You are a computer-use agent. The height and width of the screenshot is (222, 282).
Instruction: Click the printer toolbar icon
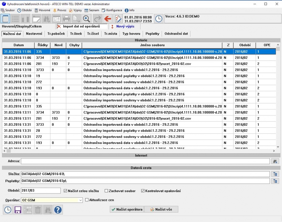click(67, 19)
